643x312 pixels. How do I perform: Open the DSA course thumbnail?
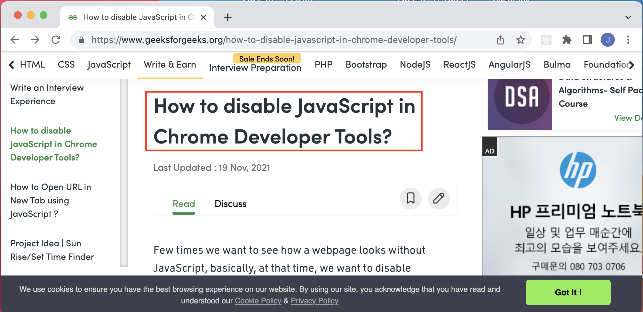520,104
